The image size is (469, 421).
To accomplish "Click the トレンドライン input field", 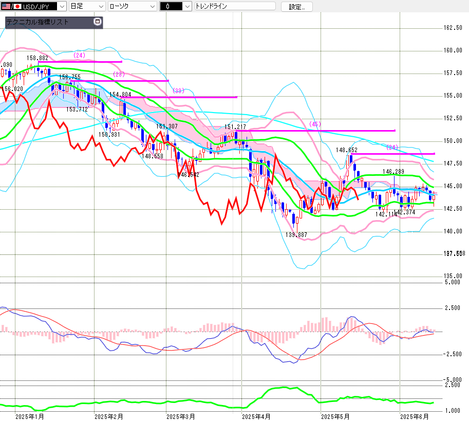I will [235, 6].
